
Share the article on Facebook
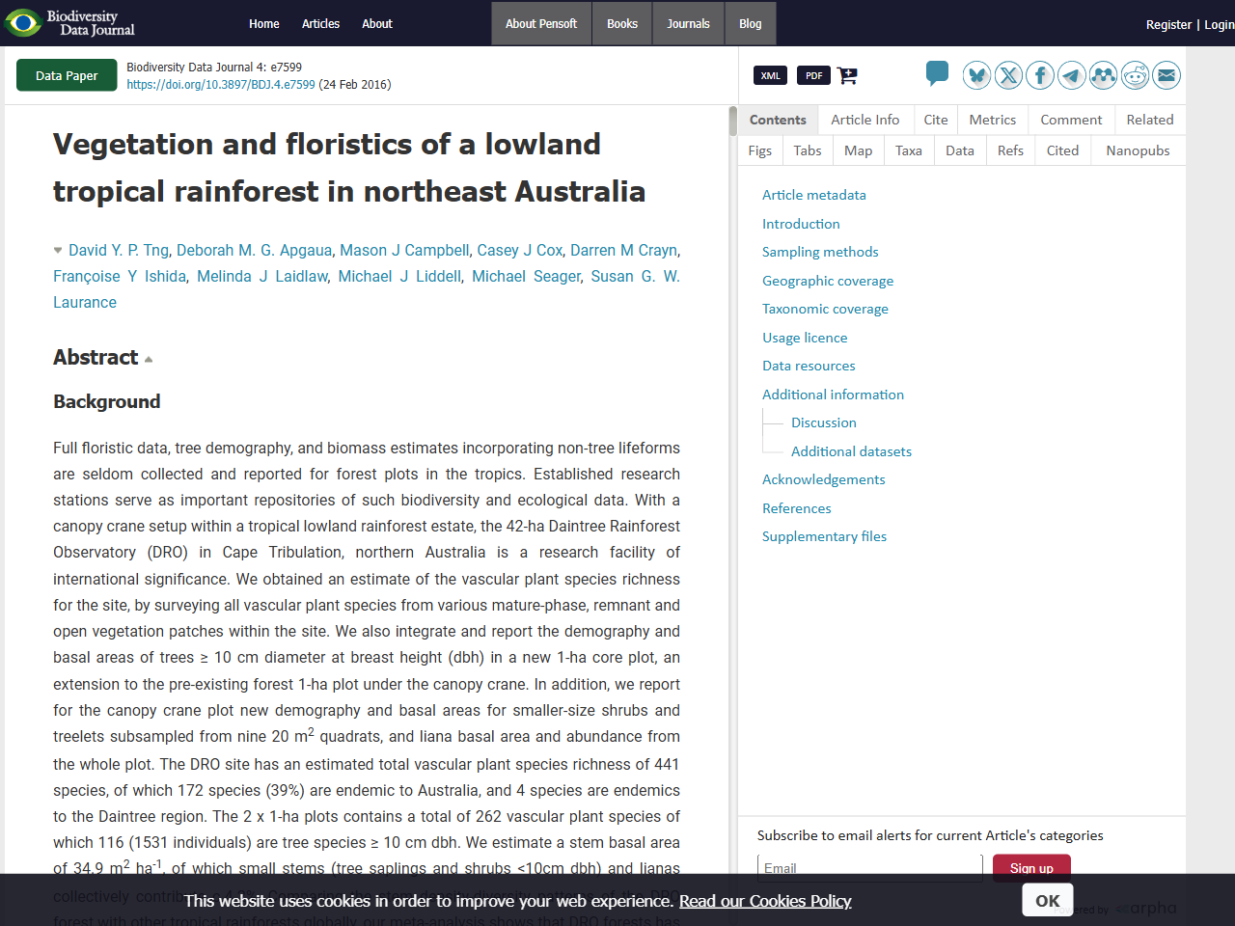point(1040,74)
